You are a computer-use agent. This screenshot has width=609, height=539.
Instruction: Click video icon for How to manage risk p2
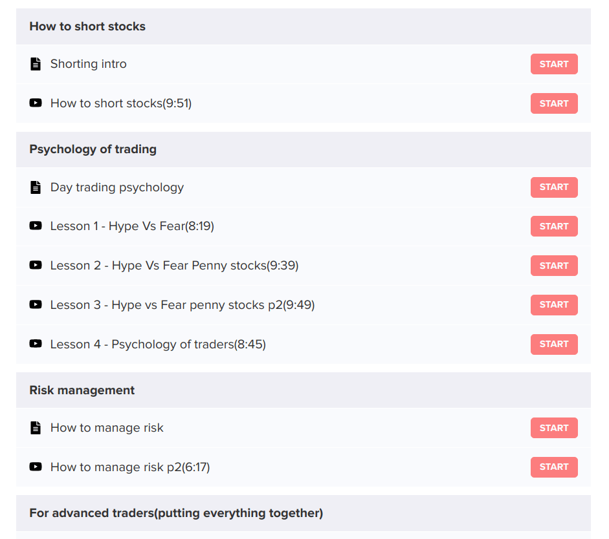[x=36, y=467]
